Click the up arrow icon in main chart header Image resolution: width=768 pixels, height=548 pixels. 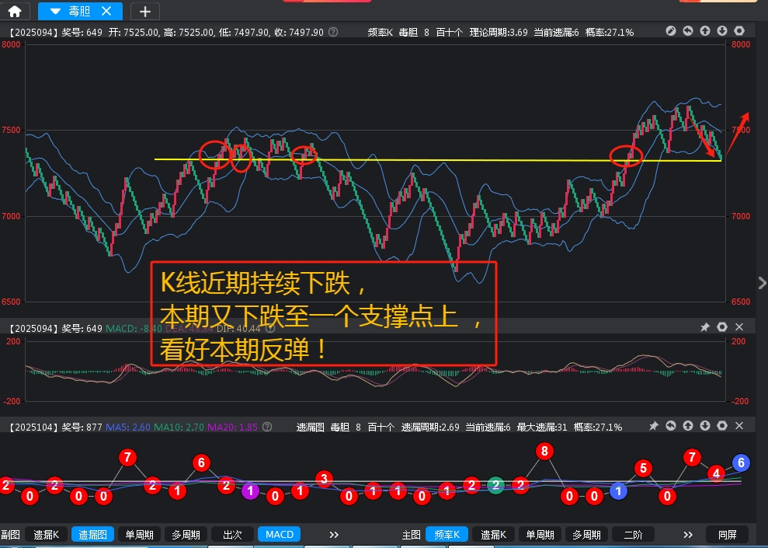[705, 31]
